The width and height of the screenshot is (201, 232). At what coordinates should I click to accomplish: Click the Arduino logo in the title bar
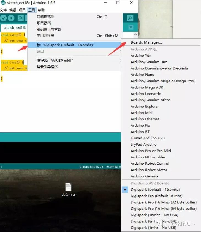(x=3, y=3)
